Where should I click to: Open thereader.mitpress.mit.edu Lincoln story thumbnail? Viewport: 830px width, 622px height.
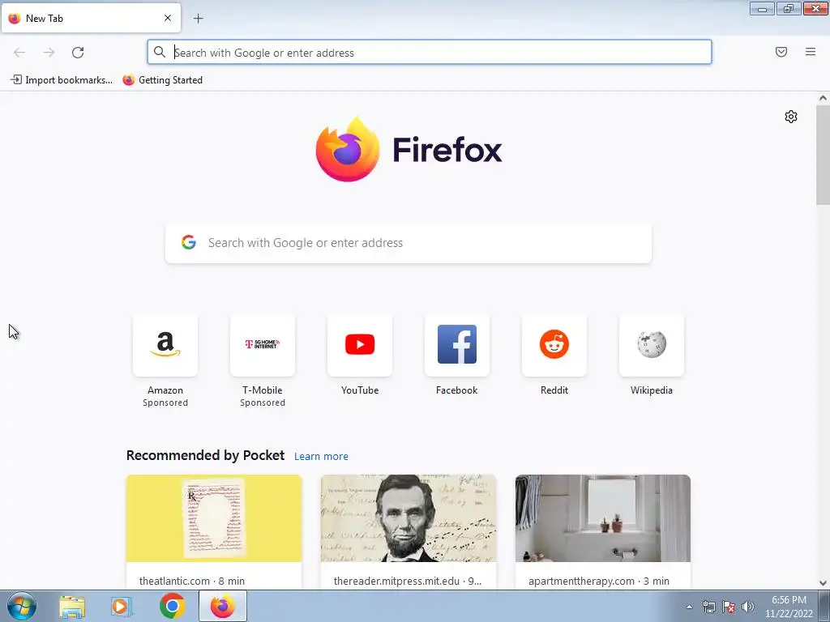pos(409,518)
